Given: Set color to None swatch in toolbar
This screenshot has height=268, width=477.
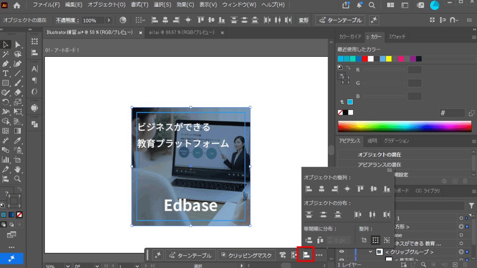Looking at the screenshot, I should (x=19, y=214).
